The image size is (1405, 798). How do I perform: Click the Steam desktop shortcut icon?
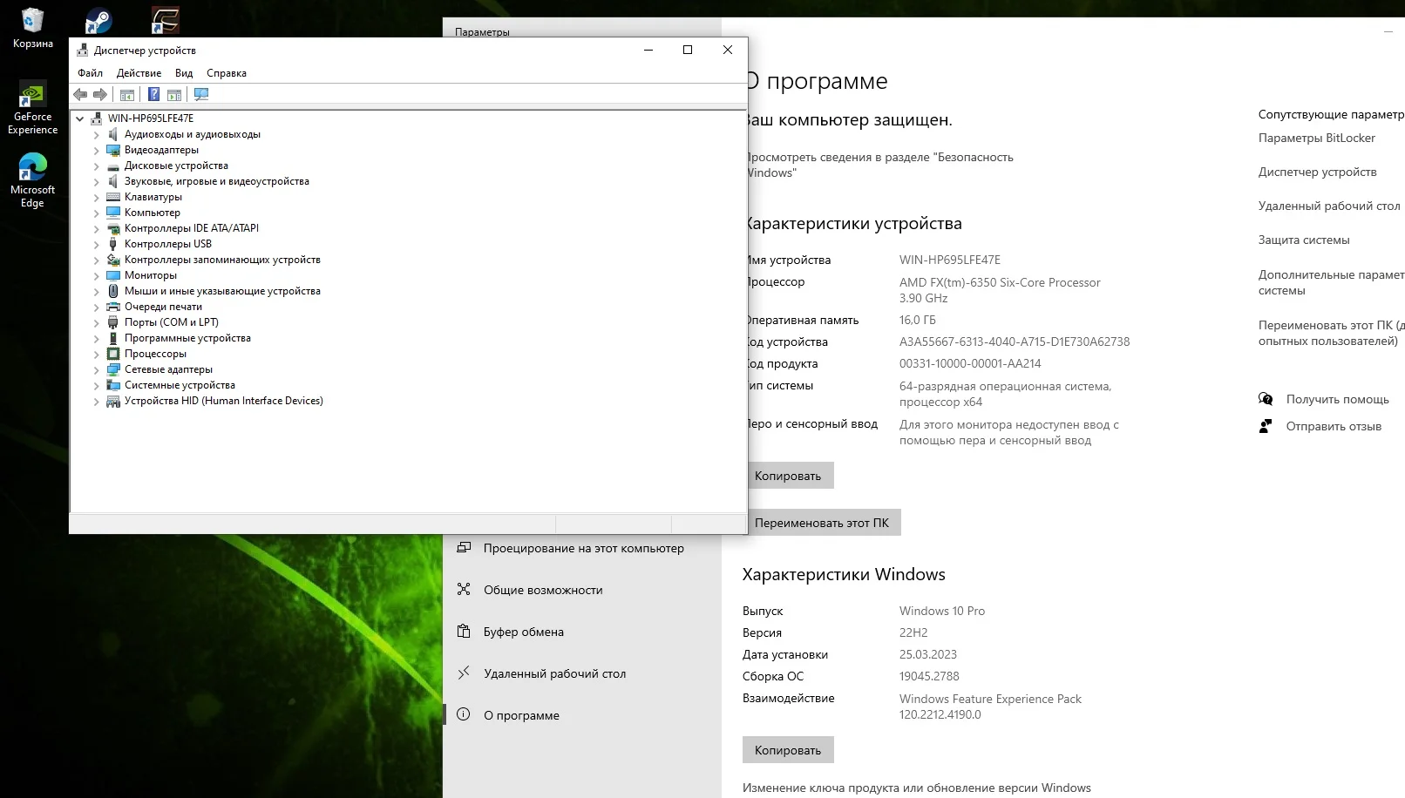point(98,21)
